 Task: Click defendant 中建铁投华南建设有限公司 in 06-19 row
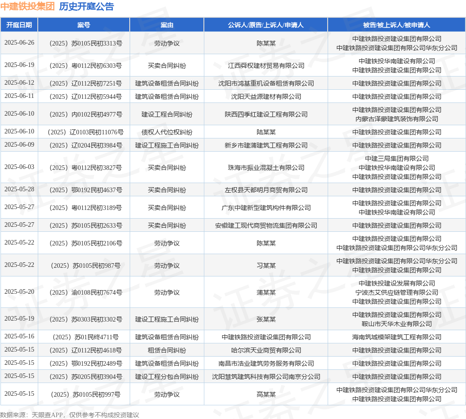point(397,61)
